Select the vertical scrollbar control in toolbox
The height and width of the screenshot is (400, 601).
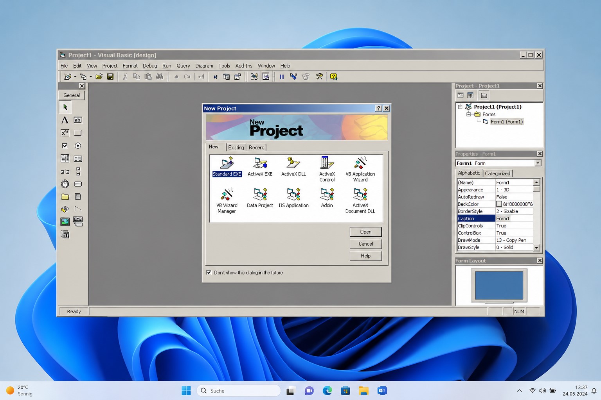pos(78,171)
